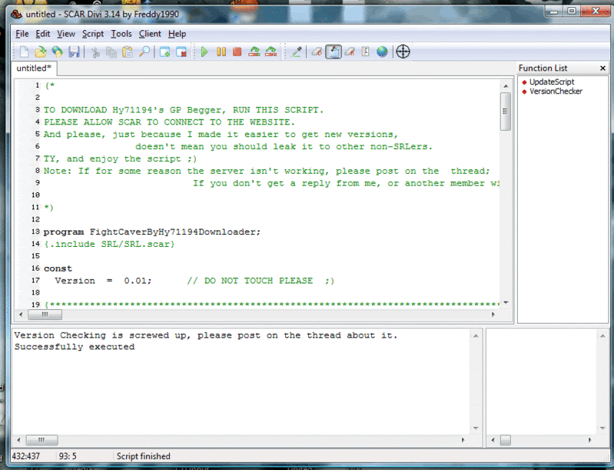Select VersionChecker in Function List

tap(556, 92)
